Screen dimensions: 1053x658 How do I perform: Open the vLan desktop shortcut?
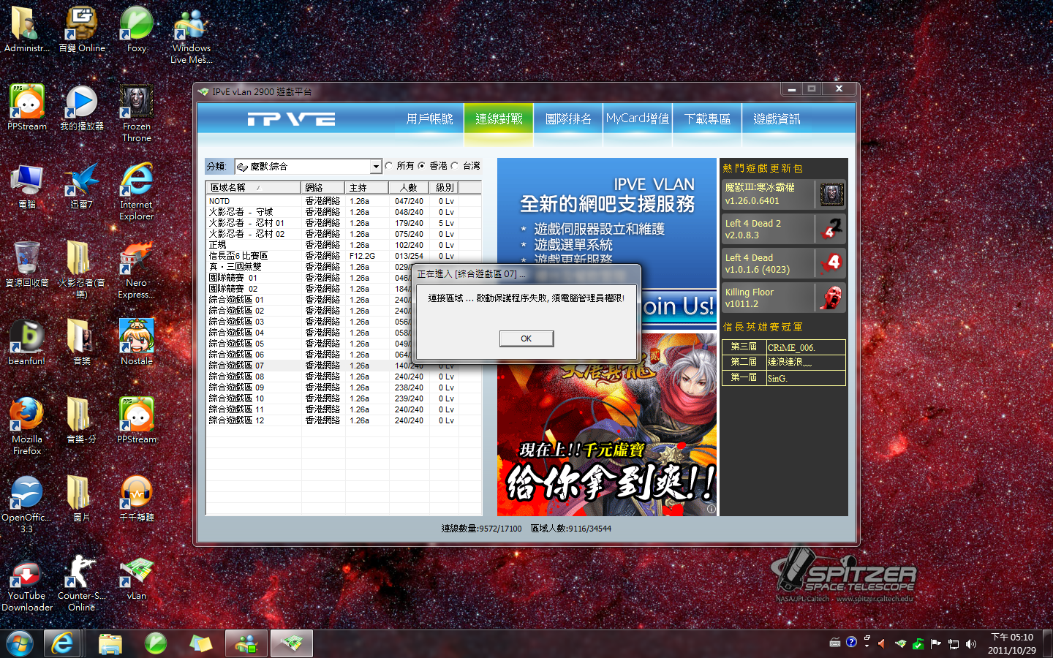pos(137,573)
